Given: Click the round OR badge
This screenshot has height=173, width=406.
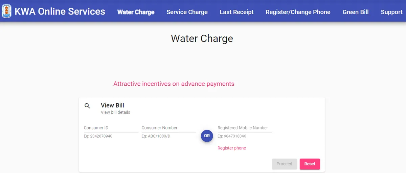Looking at the screenshot, I should [207, 136].
